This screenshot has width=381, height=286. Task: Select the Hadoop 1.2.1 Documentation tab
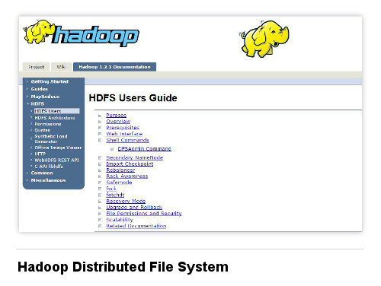pos(114,67)
